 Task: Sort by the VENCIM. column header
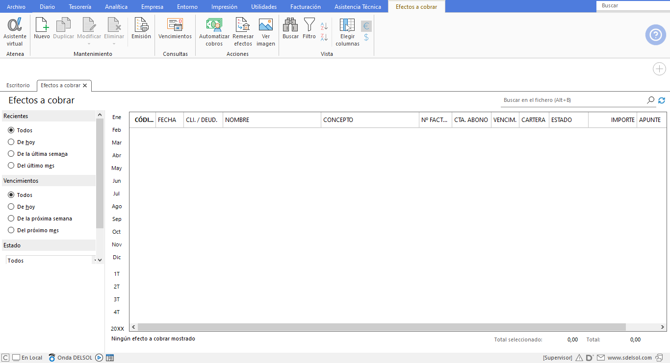point(505,120)
